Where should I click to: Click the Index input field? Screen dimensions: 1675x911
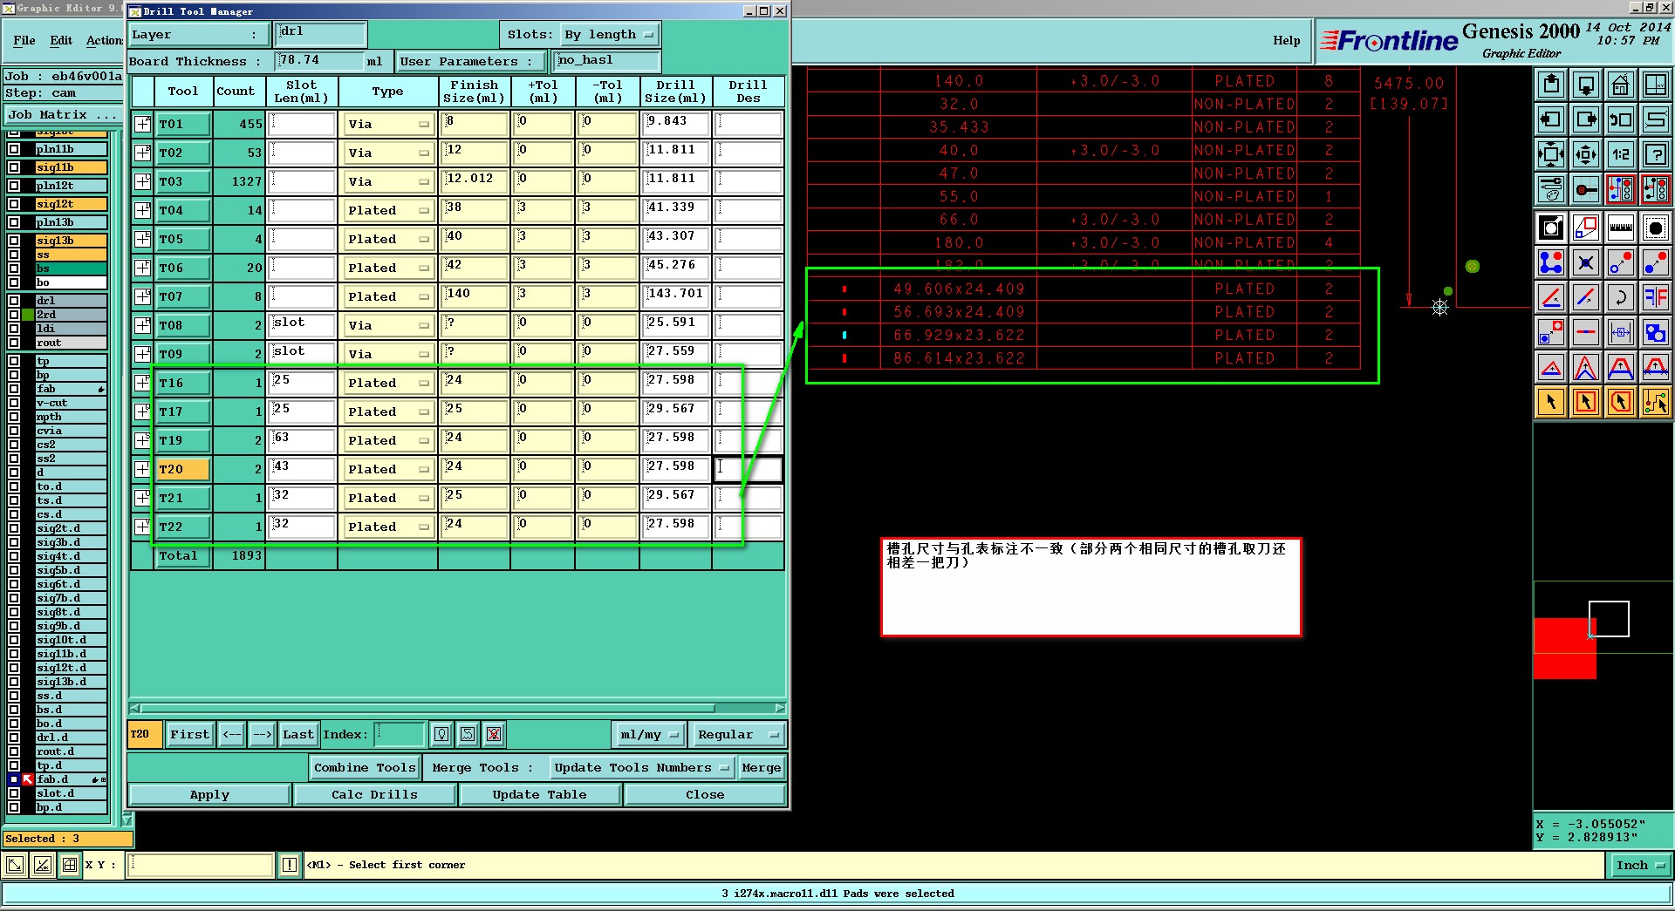(x=400, y=734)
